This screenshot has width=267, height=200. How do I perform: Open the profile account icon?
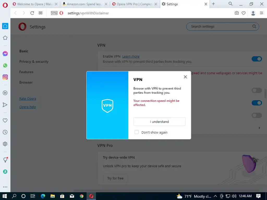[253, 13]
